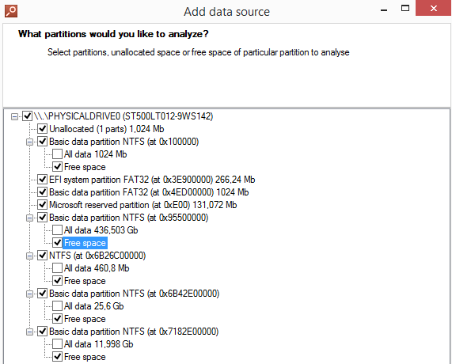Collapse NTFS partition at 0x6B42E00000 node

click(29, 294)
